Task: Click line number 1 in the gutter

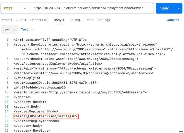Action: pos(8,40)
